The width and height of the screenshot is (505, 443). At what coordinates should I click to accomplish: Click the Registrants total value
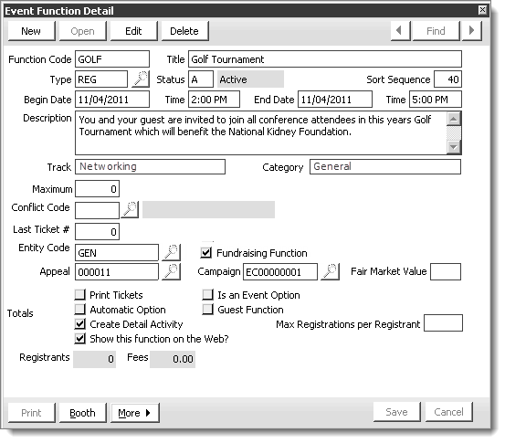[x=94, y=359]
